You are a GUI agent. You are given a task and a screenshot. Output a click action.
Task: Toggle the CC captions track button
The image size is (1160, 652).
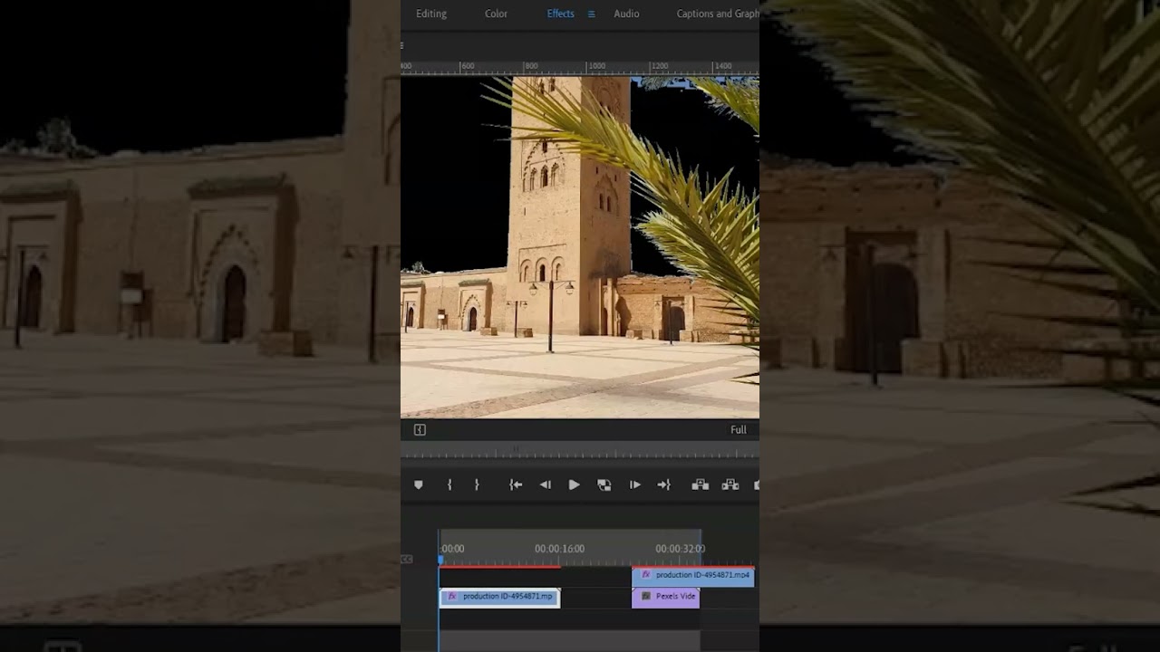coord(406,559)
